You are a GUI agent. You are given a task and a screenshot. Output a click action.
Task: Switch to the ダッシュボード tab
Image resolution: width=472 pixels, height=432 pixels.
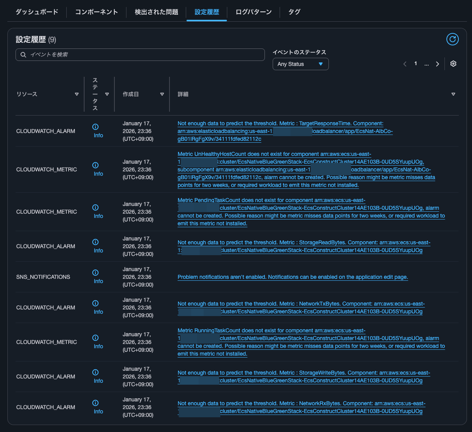[37, 12]
